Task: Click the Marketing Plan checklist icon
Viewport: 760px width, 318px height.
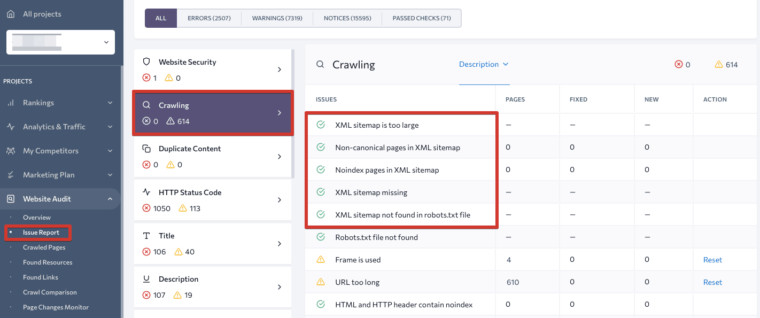Action: pyautogui.click(x=11, y=175)
